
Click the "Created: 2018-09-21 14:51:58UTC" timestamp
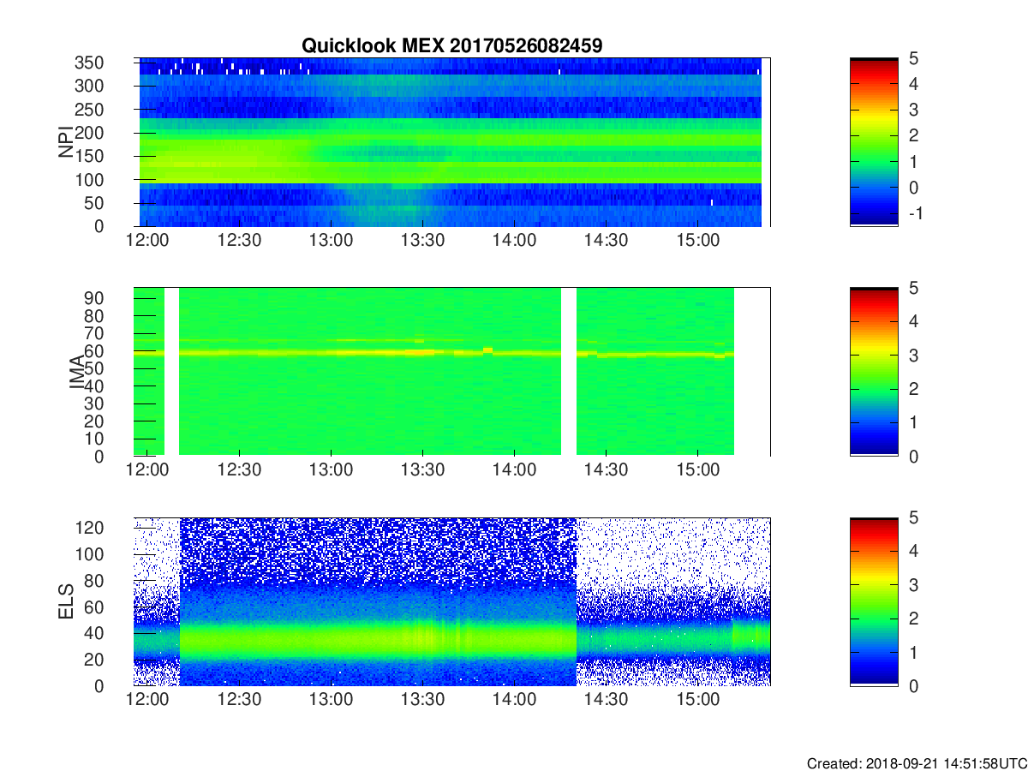[917, 762]
